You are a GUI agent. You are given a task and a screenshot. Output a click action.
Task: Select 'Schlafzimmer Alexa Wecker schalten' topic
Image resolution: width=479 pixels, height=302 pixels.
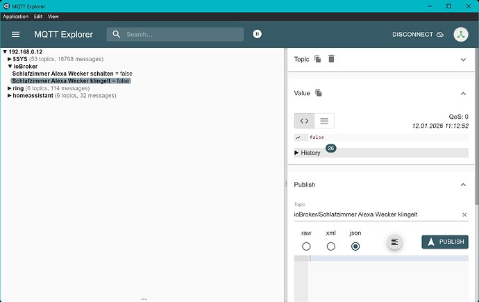click(x=72, y=74)
